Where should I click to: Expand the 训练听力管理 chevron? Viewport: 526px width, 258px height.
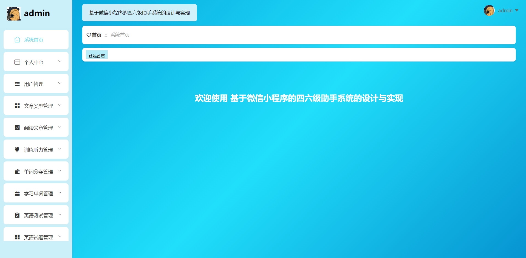pyautogui.click(x=60, y=149)
